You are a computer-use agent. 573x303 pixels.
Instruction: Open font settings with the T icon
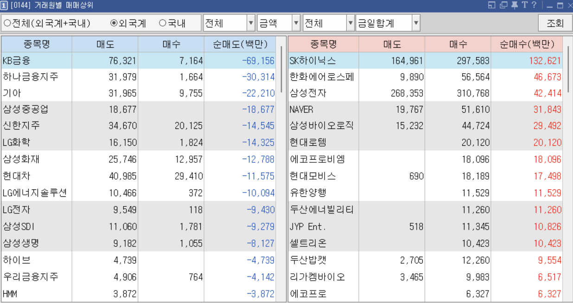point(525,5)
